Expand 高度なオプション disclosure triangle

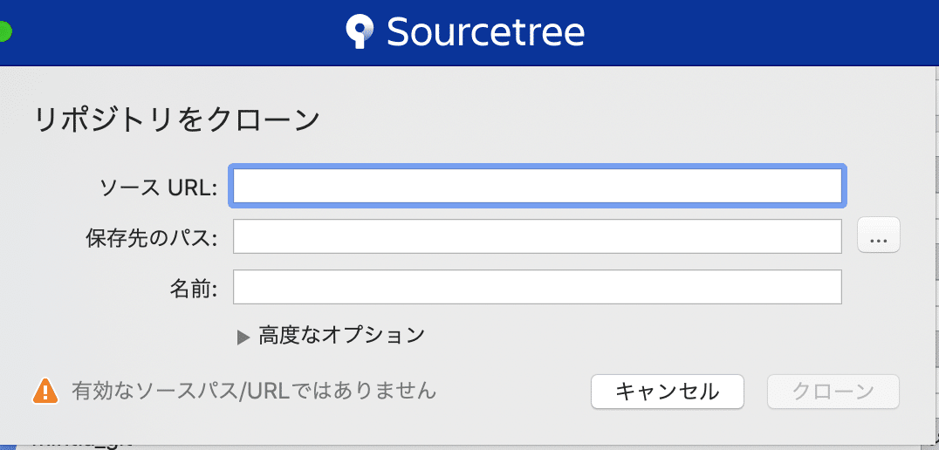(243, 338)
